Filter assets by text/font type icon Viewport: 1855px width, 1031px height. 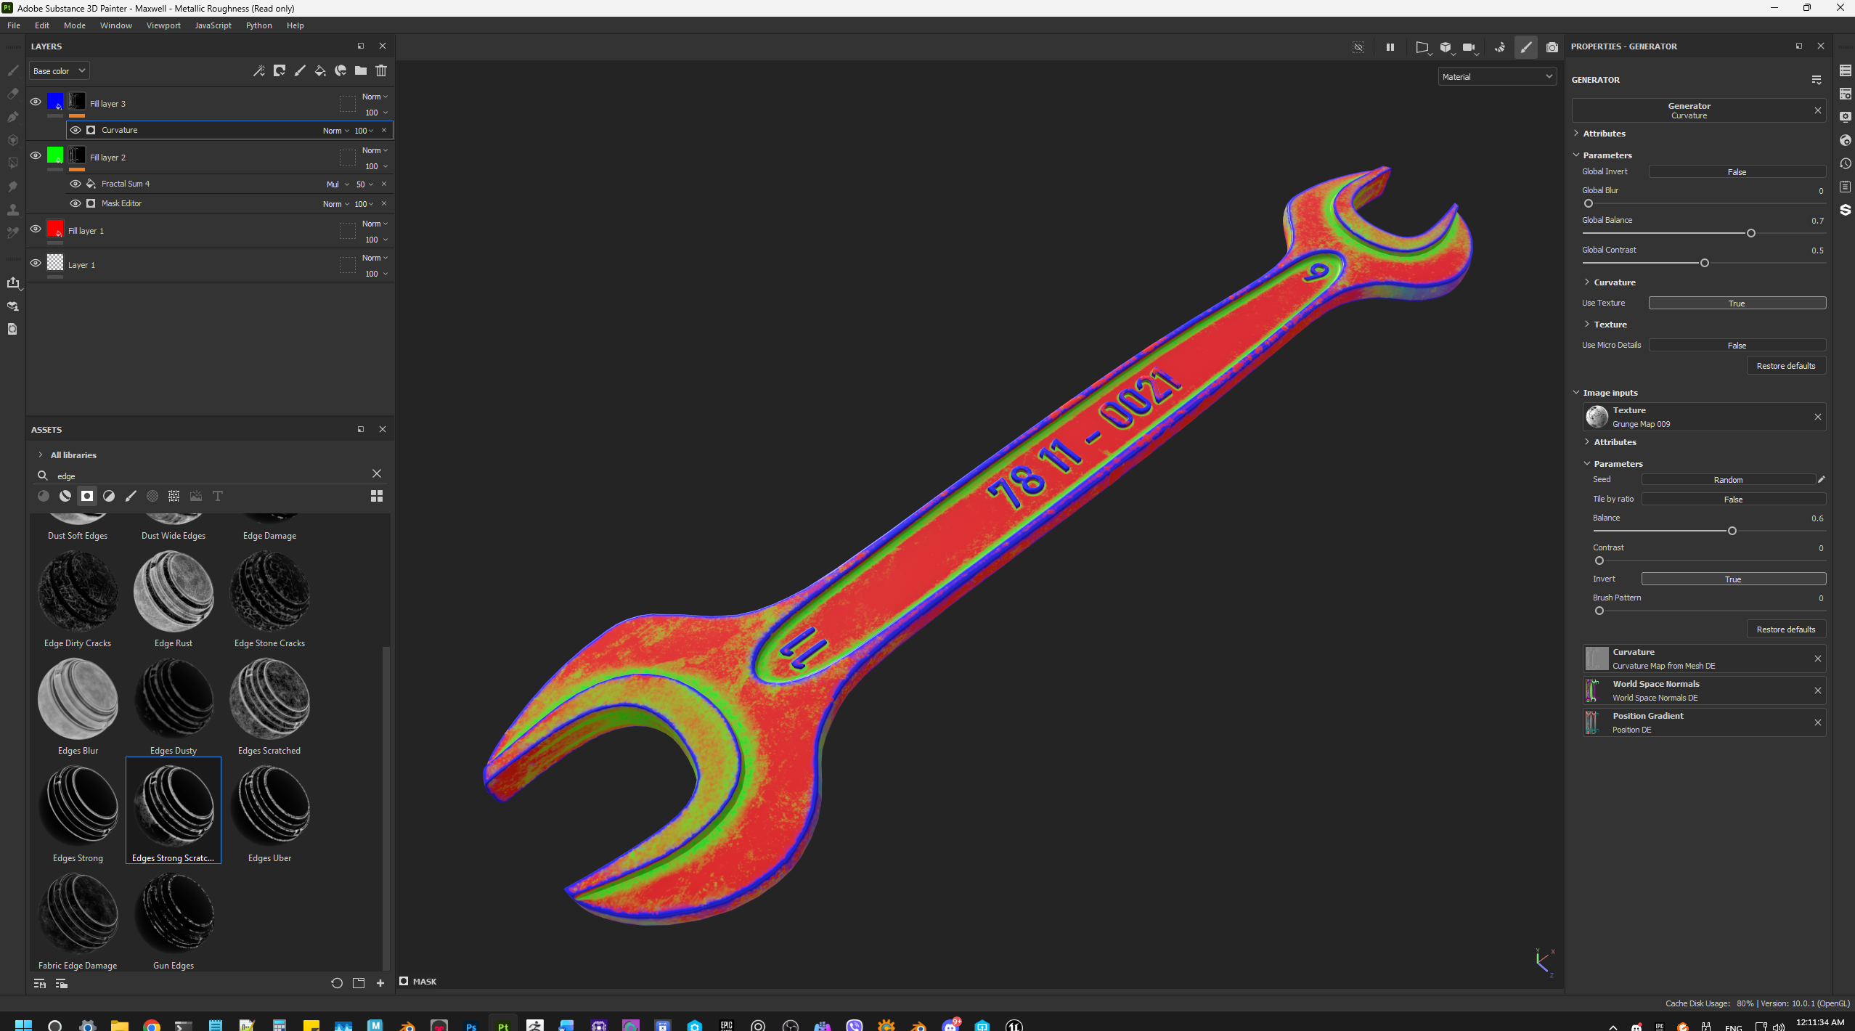(217, 496)
